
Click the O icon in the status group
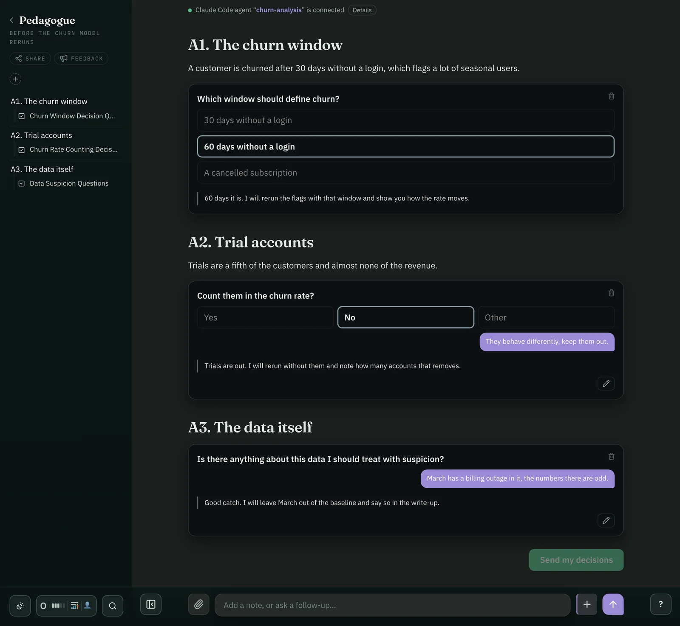click(x=43, y=606)
